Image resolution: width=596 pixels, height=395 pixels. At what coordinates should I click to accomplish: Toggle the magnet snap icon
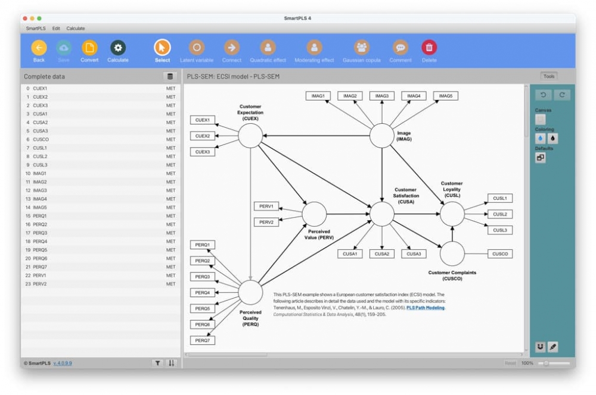(x=540, y=346)
